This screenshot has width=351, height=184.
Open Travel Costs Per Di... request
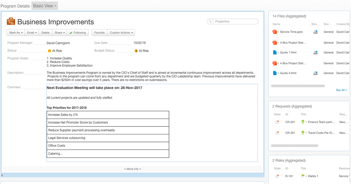tap(321, 133)
